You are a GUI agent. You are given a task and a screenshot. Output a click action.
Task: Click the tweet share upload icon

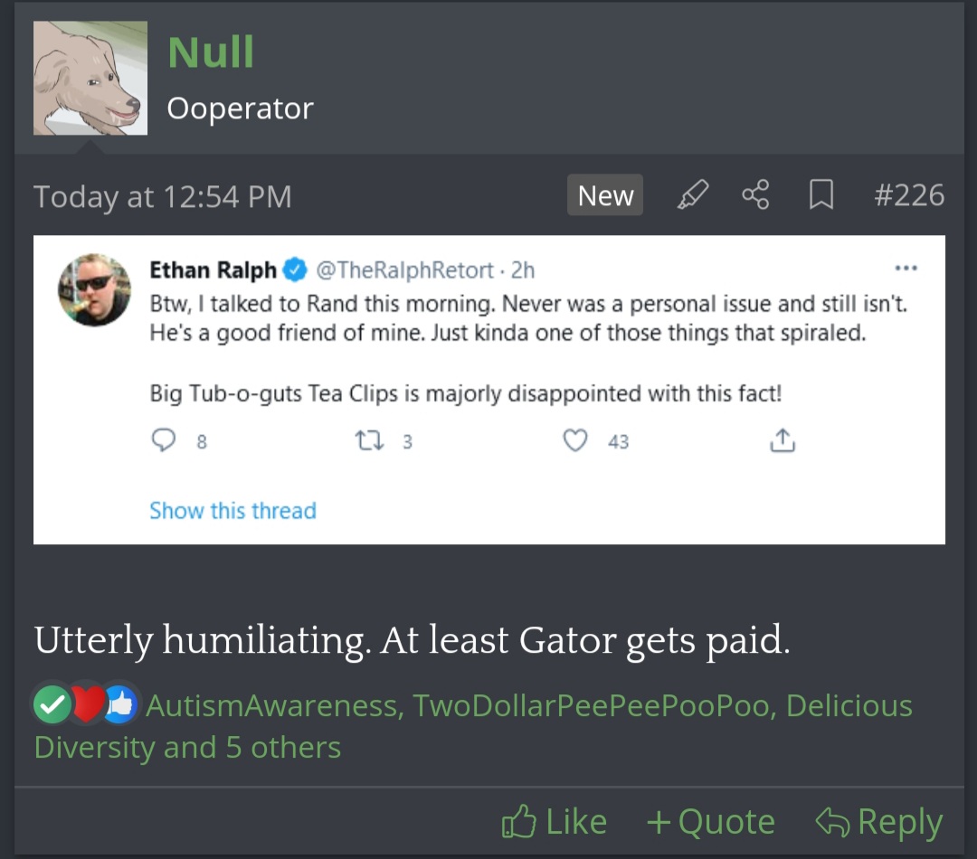click(782, 440)
